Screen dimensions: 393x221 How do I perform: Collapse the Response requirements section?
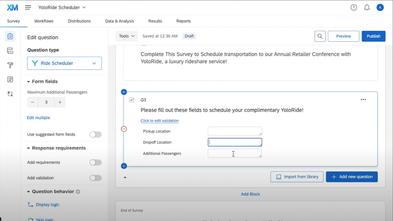28,148
